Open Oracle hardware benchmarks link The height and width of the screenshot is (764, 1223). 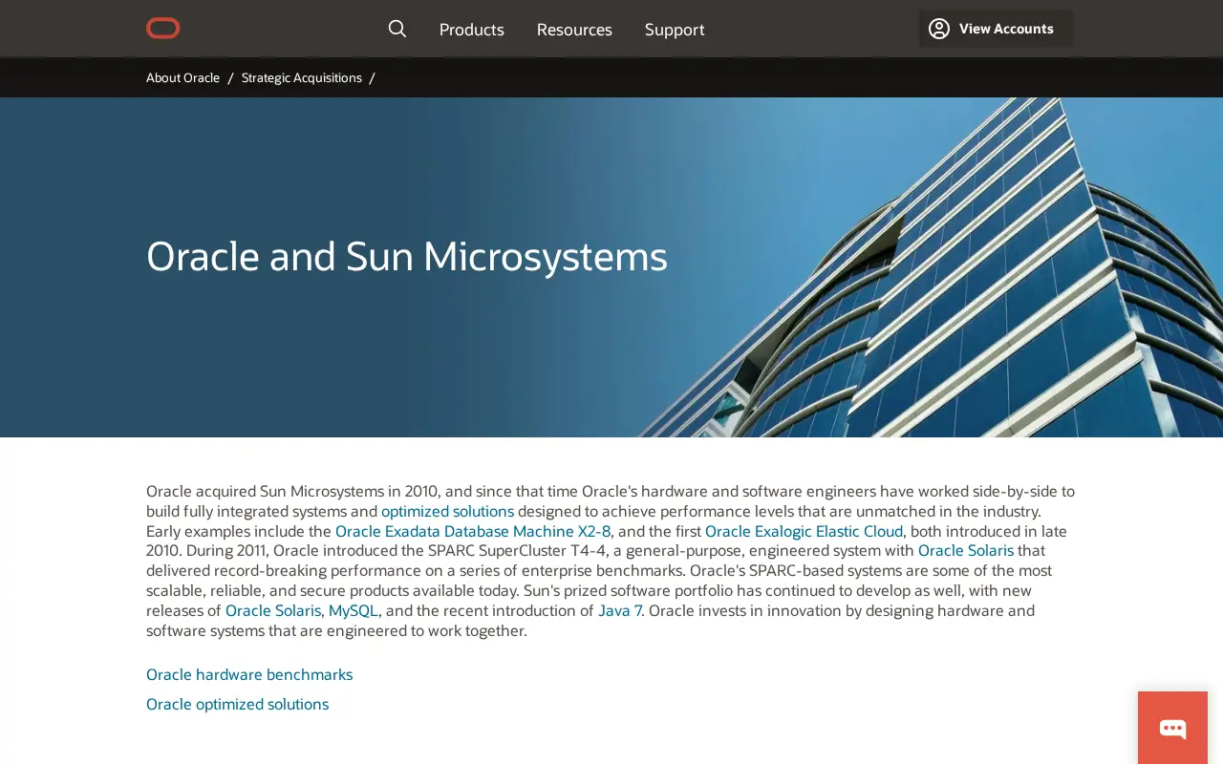[249, 674]
